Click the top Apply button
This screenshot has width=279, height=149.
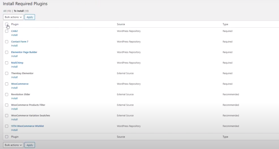click(x=30, y=17)
